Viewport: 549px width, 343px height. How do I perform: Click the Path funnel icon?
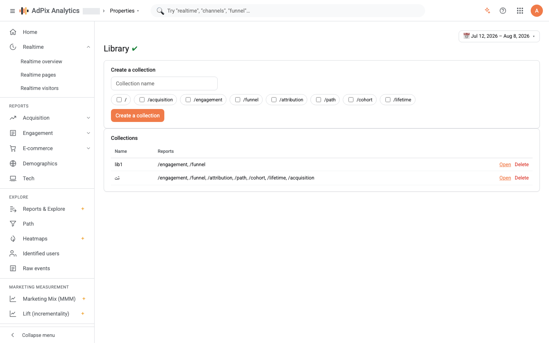pyautogui.click(x=13, y=224)
